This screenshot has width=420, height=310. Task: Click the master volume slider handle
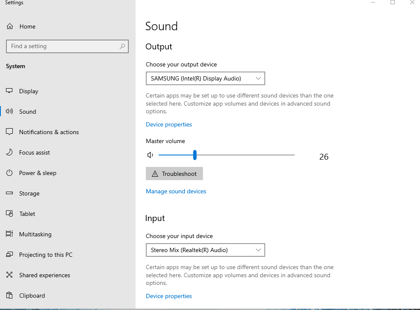tap(195, 155)
